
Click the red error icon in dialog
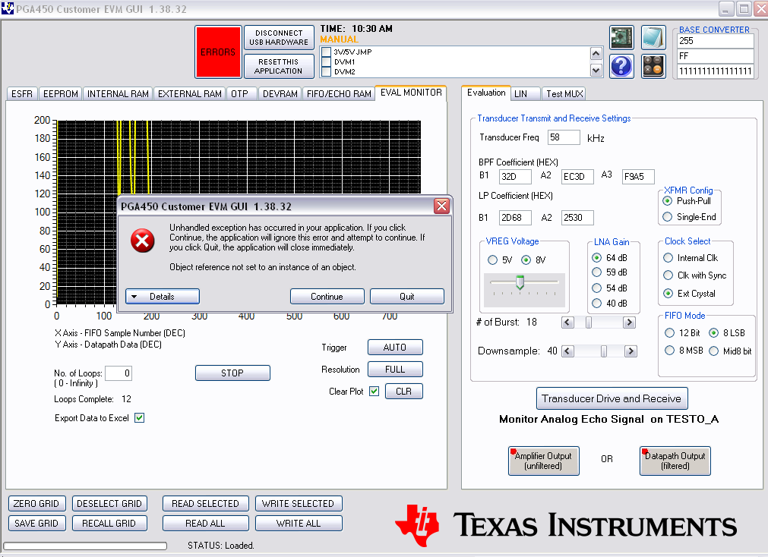pos(143,241)
